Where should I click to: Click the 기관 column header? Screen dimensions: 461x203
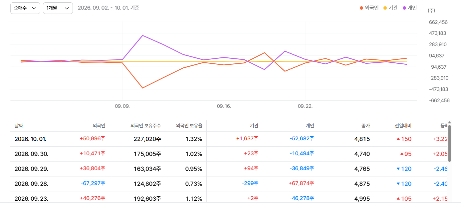coord(254,126)
